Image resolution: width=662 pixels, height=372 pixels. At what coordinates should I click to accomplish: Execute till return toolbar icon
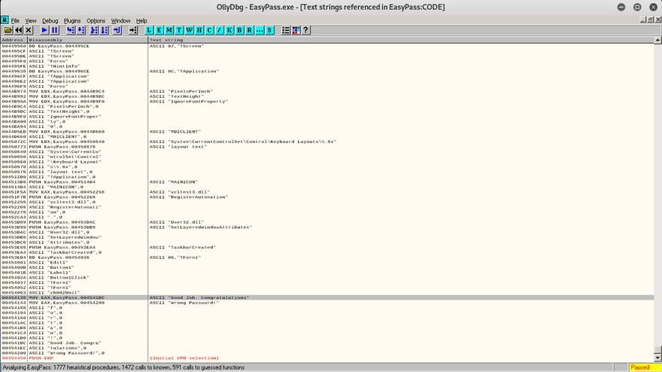pyautogui.click(x=117, y=30)
